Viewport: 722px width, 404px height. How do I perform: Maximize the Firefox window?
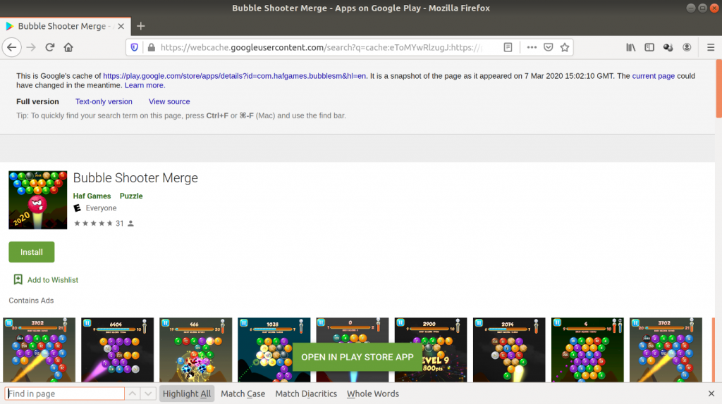[x=702, y=8]
